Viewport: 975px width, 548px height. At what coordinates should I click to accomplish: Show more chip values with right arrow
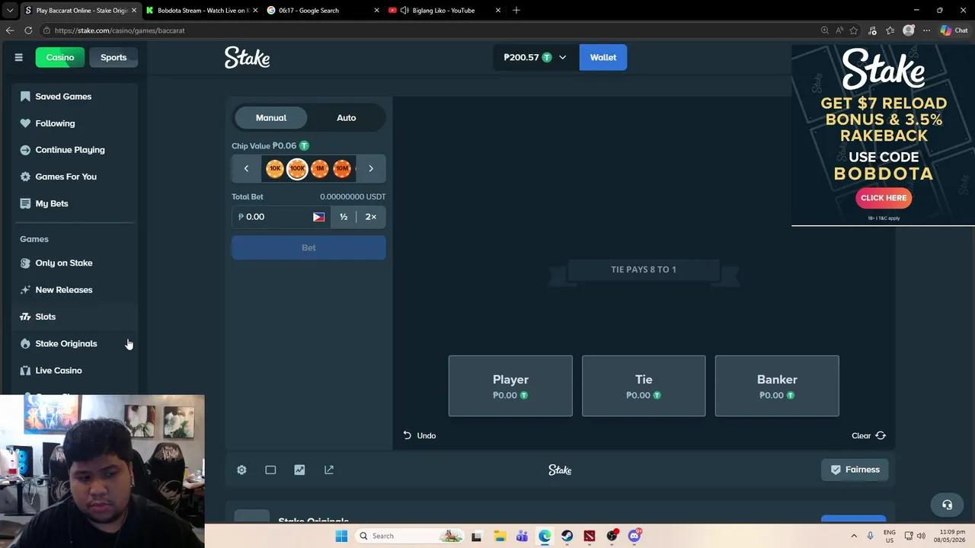click(371, 168)
